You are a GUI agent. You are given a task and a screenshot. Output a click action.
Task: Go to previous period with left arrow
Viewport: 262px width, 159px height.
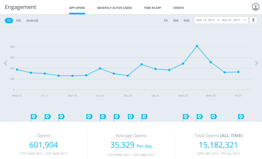(5, 63)
